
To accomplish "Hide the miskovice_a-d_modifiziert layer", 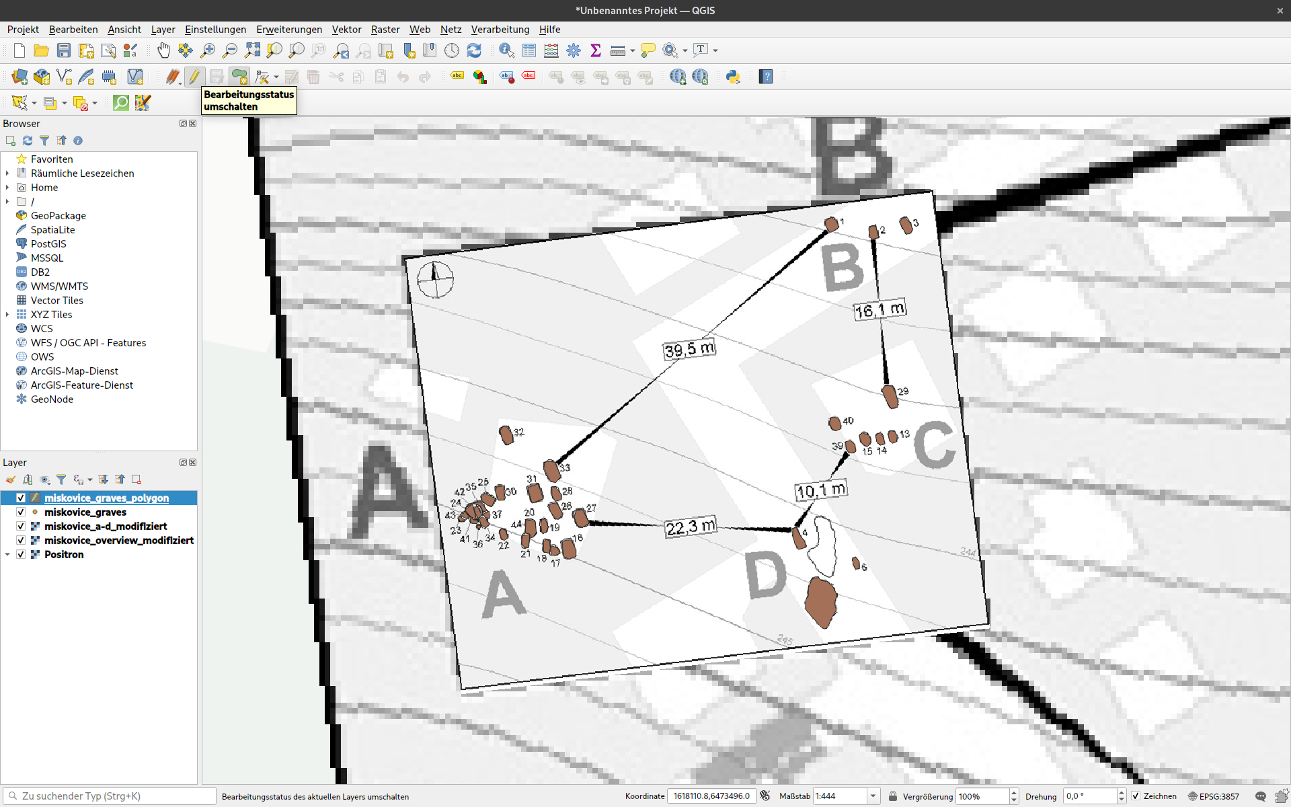I will click(21, 527).
